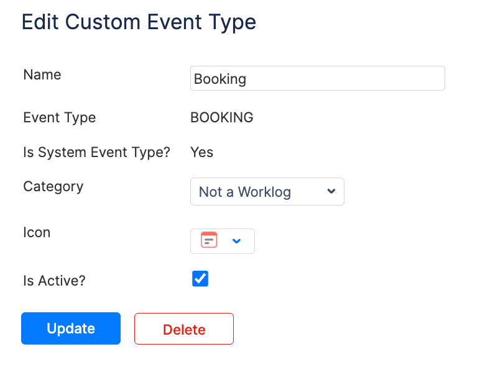The width and height of the screenshot is (480, 370).
Task: Click the 'Is Active?' label
Action: click(x=54, y=281)
